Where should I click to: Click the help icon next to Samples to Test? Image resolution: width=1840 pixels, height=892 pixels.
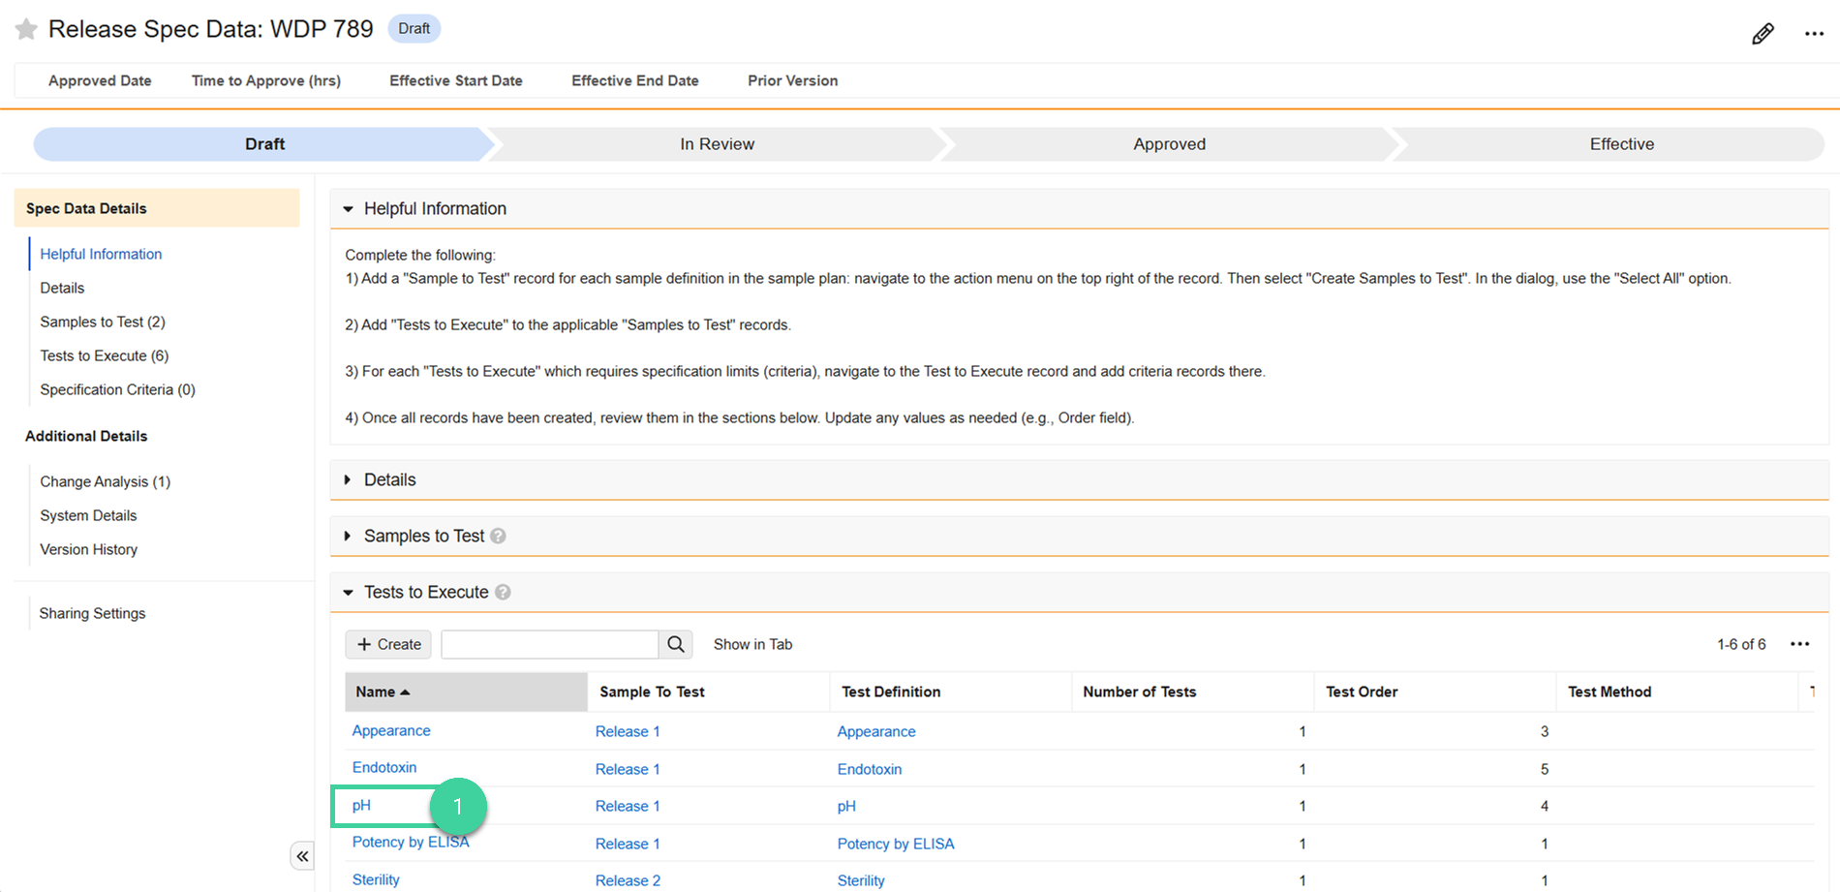click(498, 537)
